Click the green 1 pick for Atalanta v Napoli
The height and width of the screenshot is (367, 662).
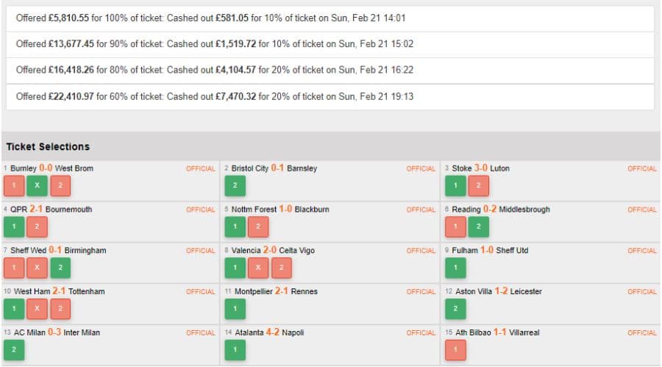pos(235,351)
